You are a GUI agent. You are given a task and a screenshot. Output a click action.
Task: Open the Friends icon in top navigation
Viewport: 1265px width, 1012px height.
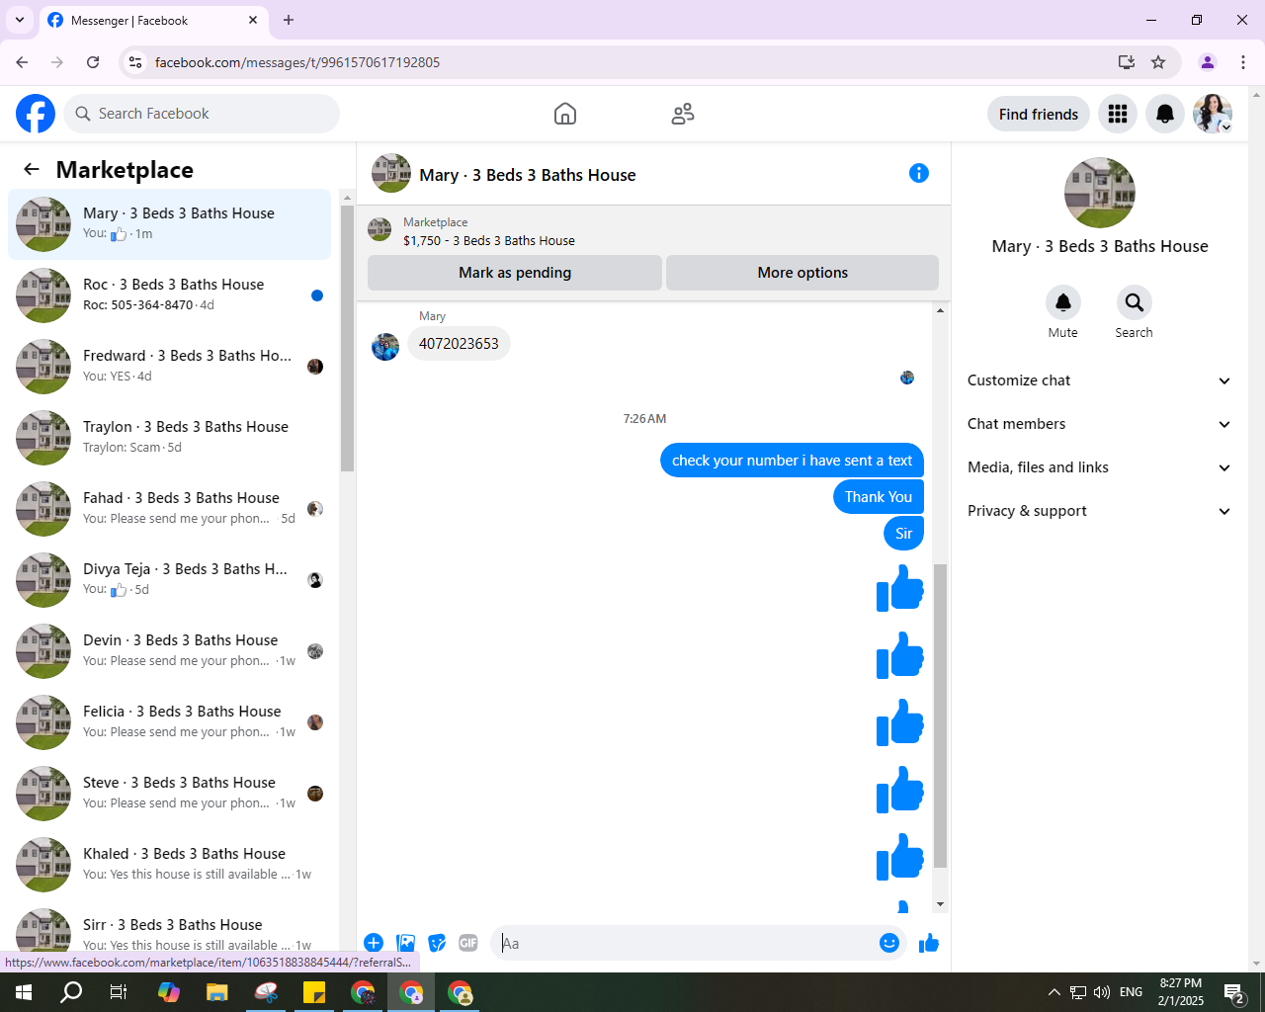pyautogui.click(x=683, y=114)
